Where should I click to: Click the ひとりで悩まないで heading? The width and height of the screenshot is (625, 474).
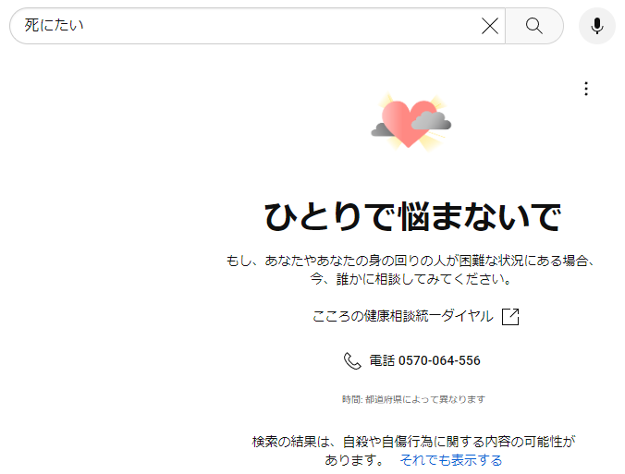[x=412, y=217]
